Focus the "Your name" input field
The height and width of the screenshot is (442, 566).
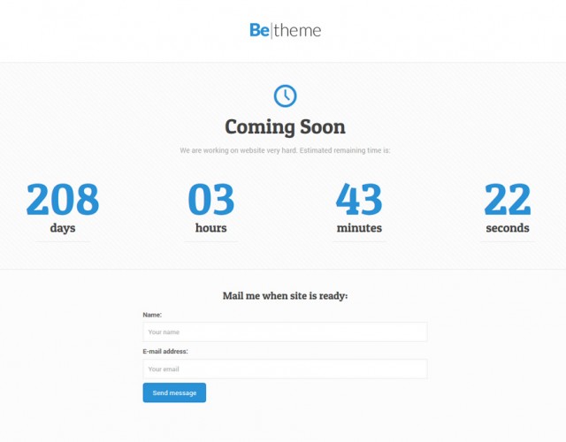pos(285,332)
